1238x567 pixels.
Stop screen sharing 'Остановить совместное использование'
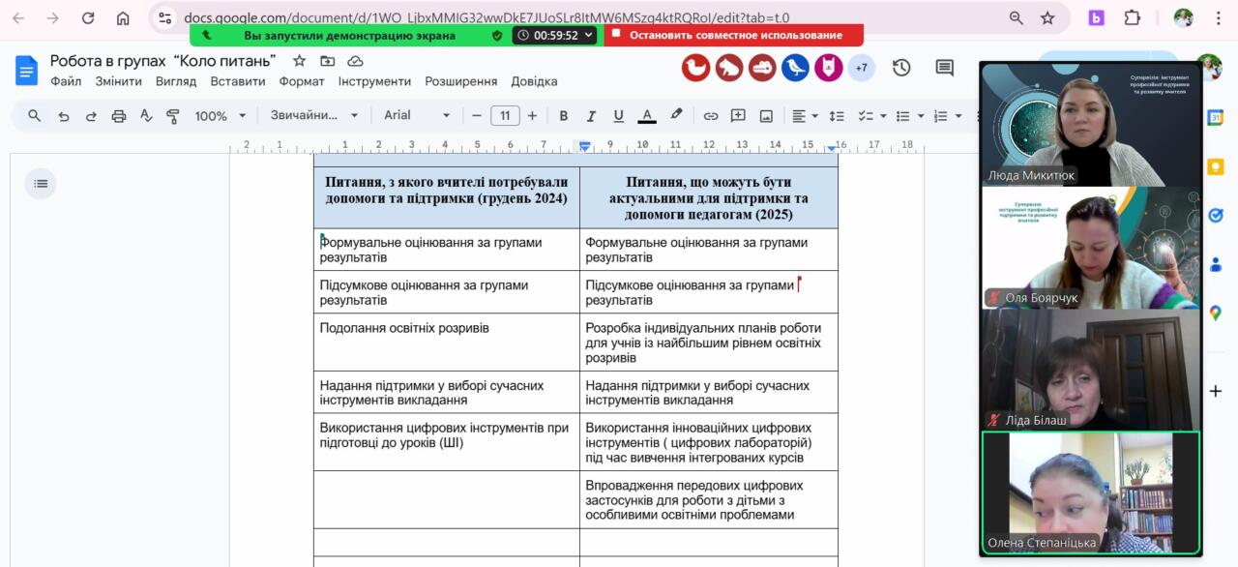734,35
